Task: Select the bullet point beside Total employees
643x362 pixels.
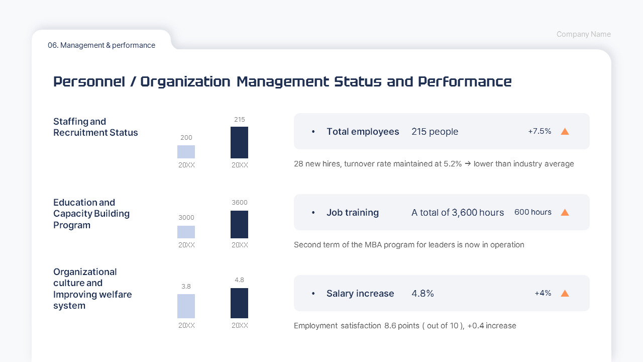Action: tap(313, 132)
